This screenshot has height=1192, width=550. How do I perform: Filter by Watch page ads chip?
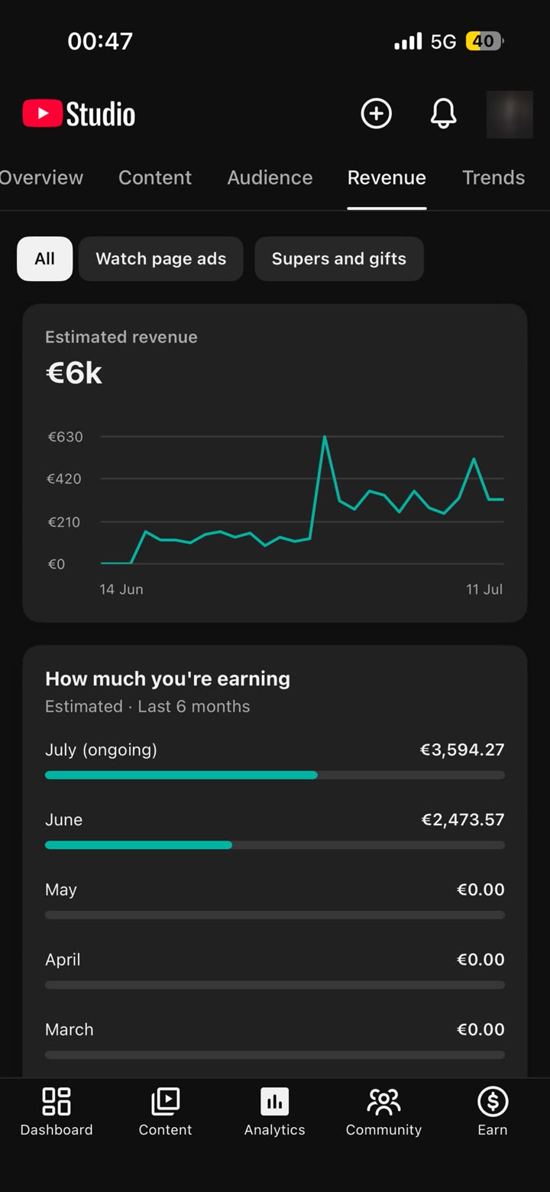click(161, 258)
